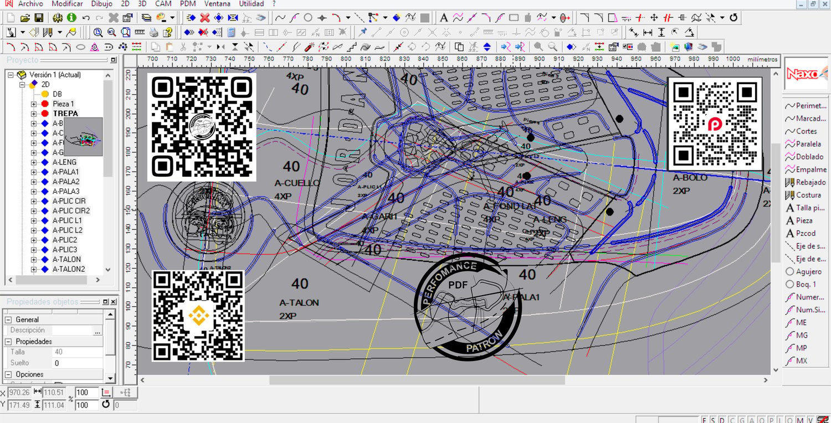Click the ruler measure icon
Screen dimensions: 831x423
click(x=140, y=32)
